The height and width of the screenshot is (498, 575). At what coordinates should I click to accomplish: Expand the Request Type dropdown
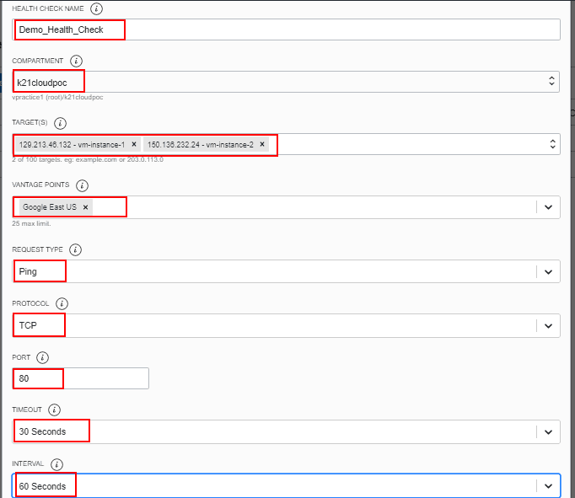click(548, 272)
